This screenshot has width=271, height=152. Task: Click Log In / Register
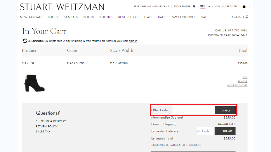click(x=226, y=6)
